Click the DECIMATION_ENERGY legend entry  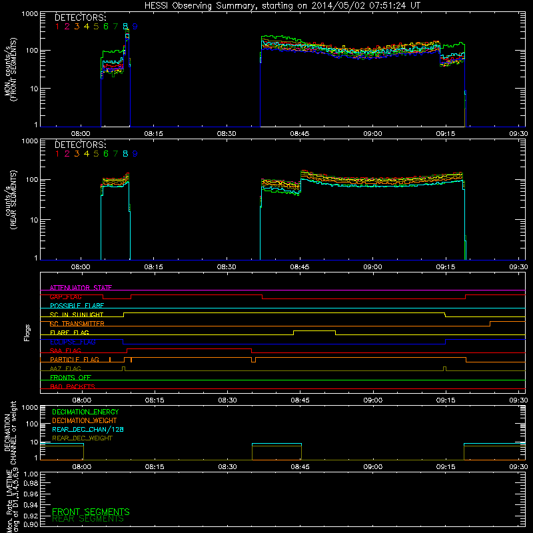click(85, 412)
